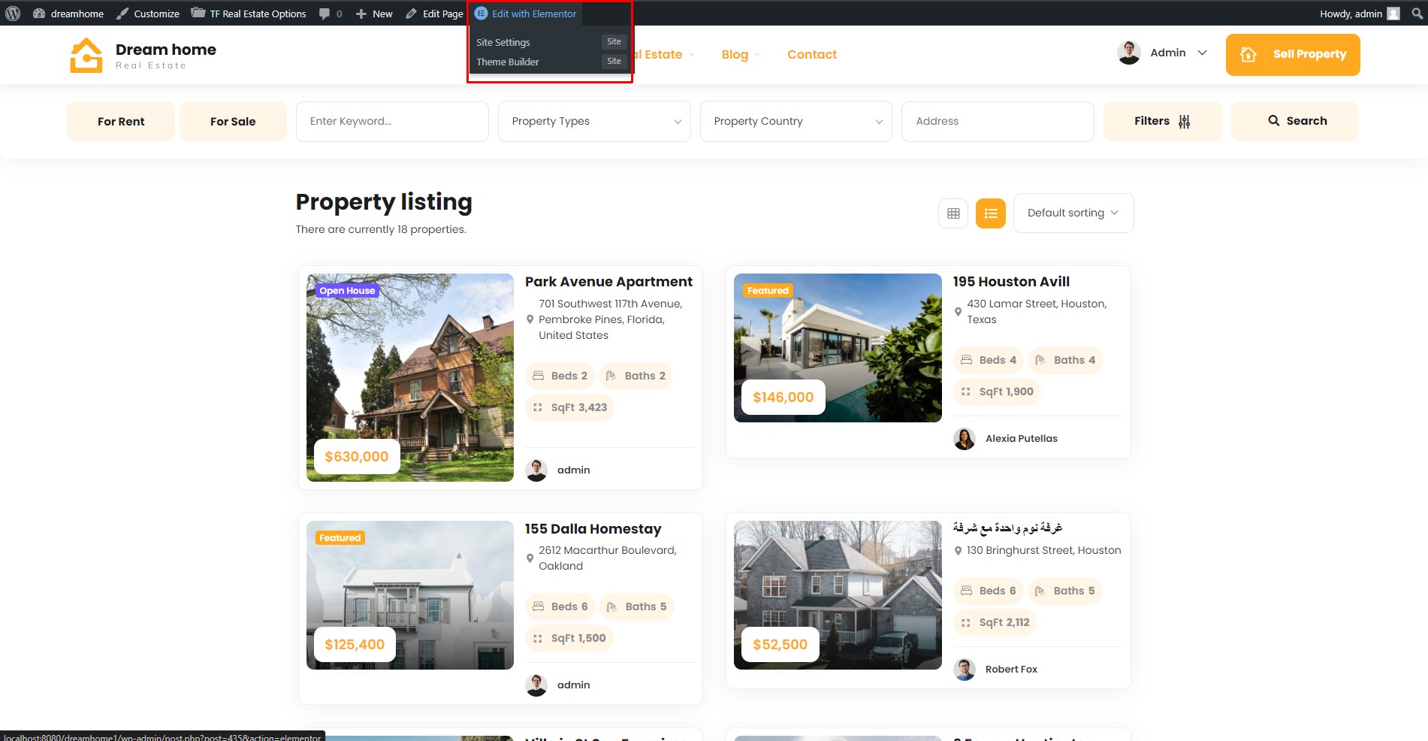Open the Arabic-titled property link

[x=1007, y=528]
